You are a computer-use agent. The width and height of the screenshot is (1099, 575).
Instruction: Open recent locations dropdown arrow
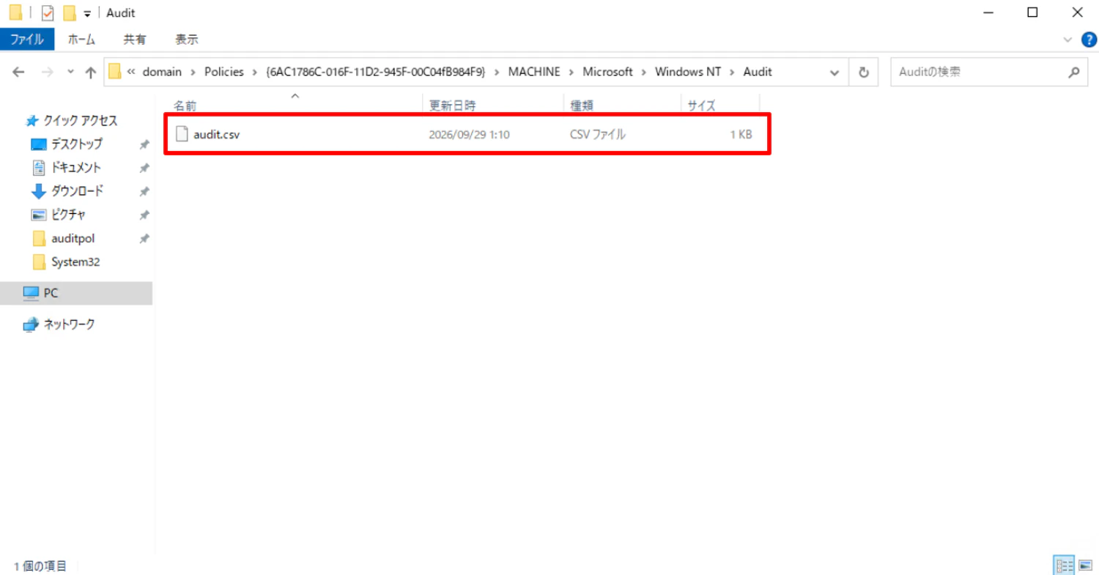[x=70, y=72]
